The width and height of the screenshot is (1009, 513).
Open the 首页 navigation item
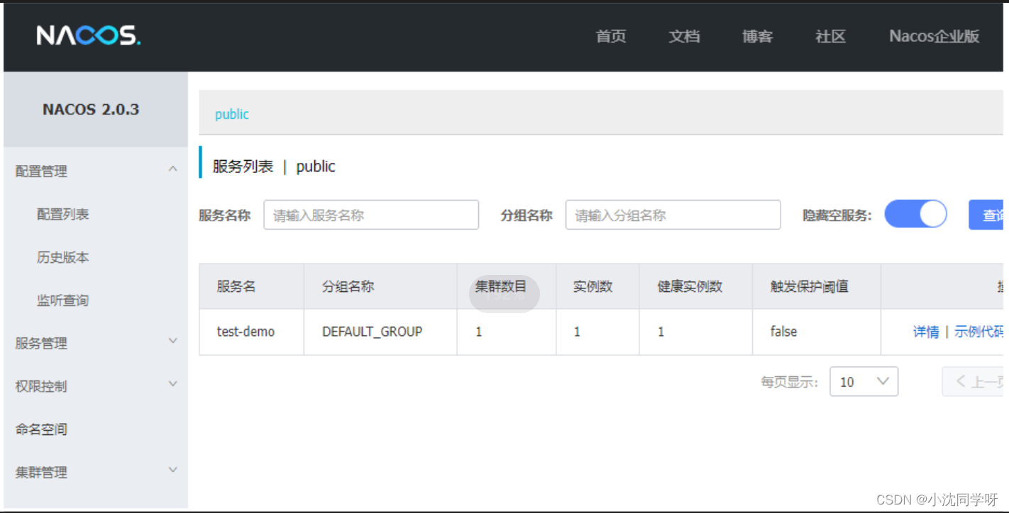coord(611,37)
